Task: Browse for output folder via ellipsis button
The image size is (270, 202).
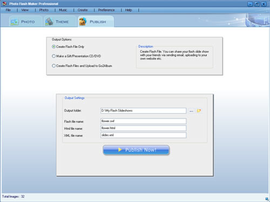Action: 191,111
